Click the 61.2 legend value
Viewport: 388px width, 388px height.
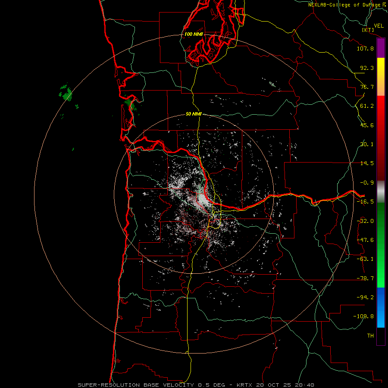(367, 106)
